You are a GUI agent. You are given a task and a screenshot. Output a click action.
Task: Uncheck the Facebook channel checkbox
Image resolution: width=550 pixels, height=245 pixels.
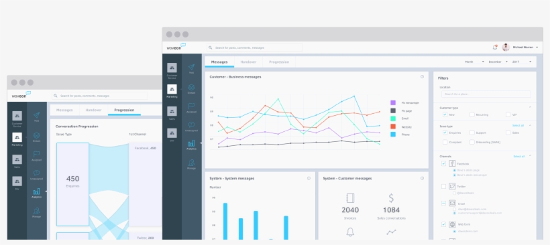coord(444,163)
